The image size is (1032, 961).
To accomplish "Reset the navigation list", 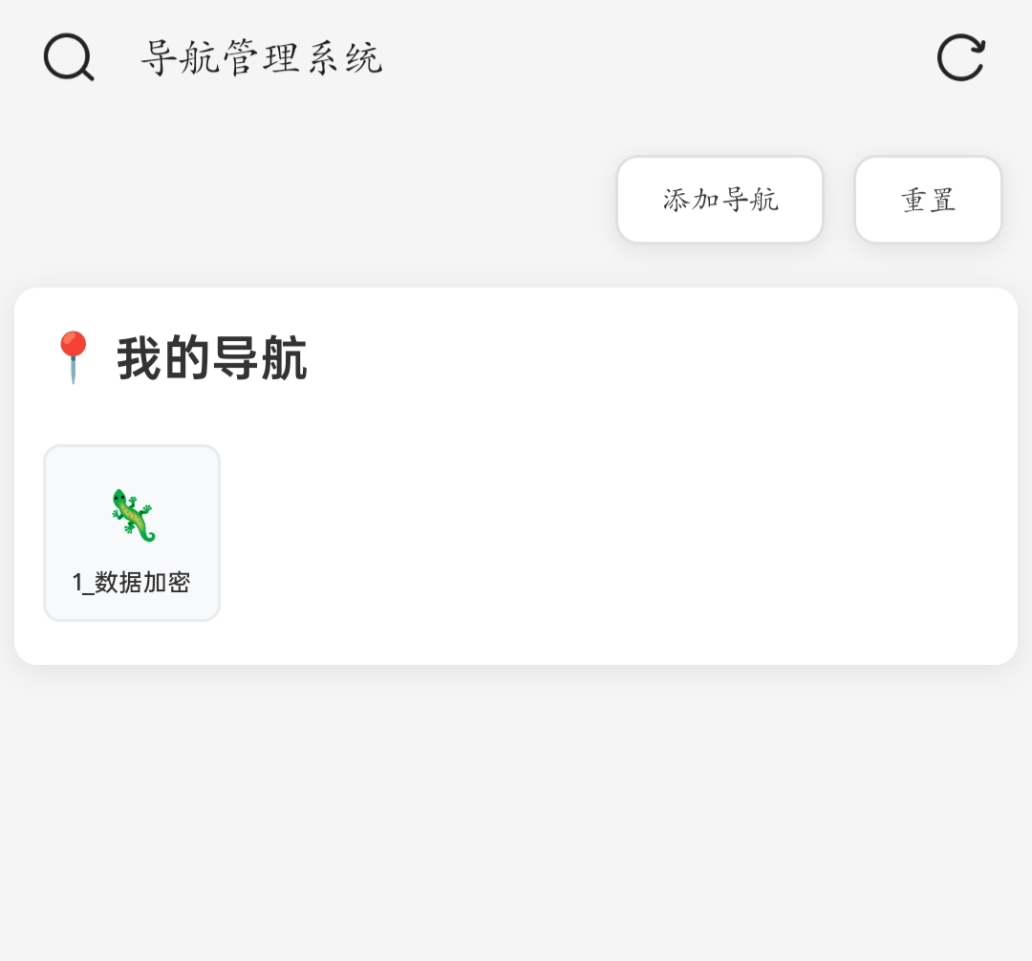I will point(928,200).
